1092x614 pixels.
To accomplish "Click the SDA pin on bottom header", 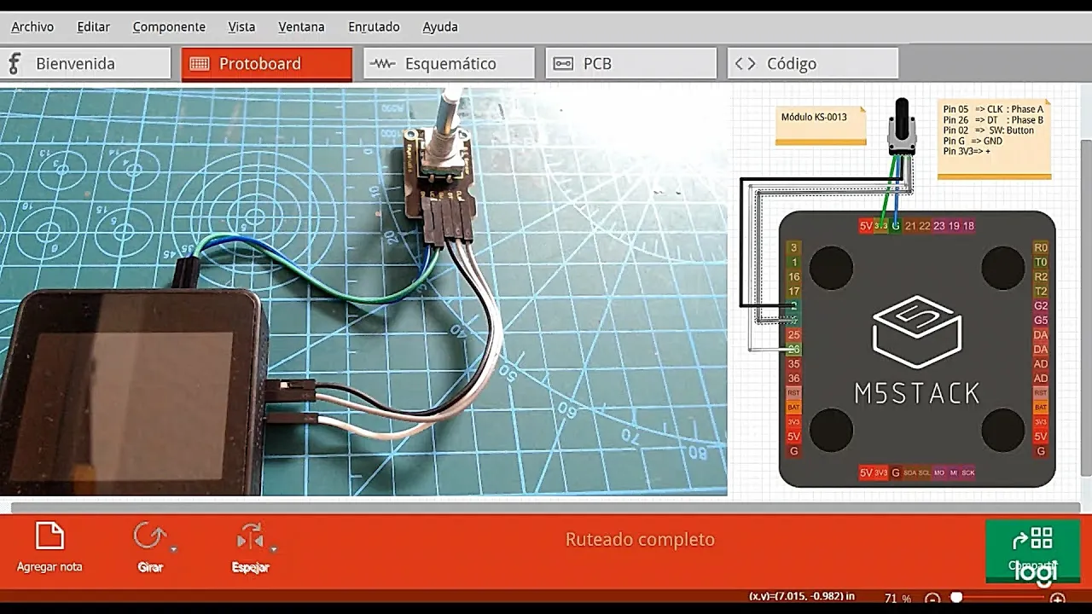I will click(910, 472).
